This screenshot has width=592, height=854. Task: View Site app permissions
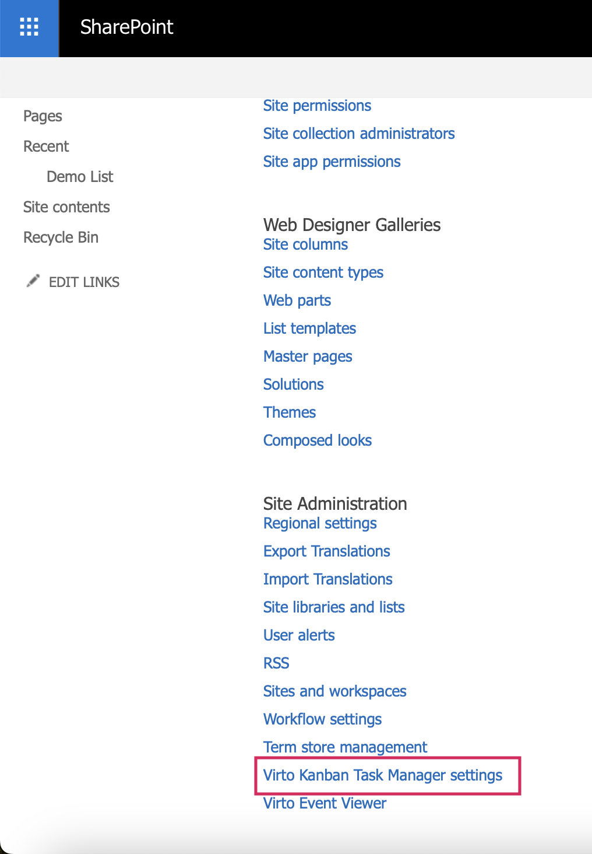[332, 162]
